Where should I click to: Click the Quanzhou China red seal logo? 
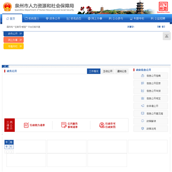coord(163,7)
